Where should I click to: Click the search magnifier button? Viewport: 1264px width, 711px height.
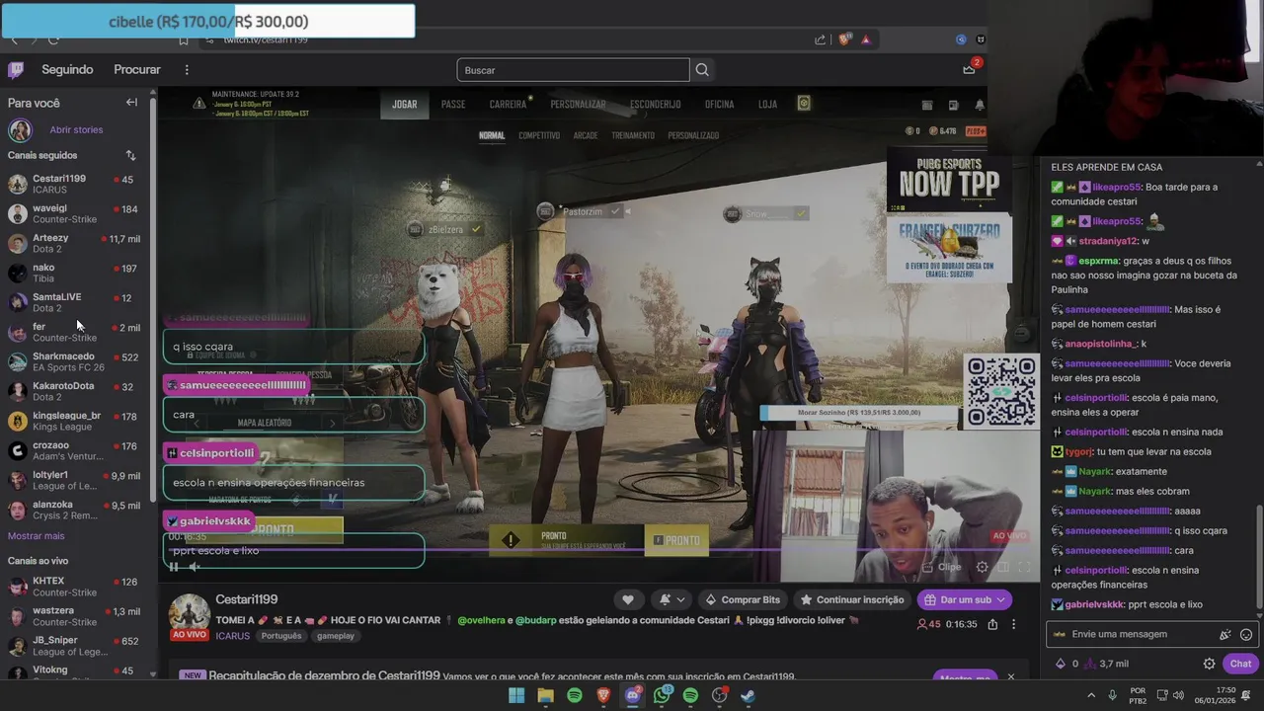tap(702, 70)
